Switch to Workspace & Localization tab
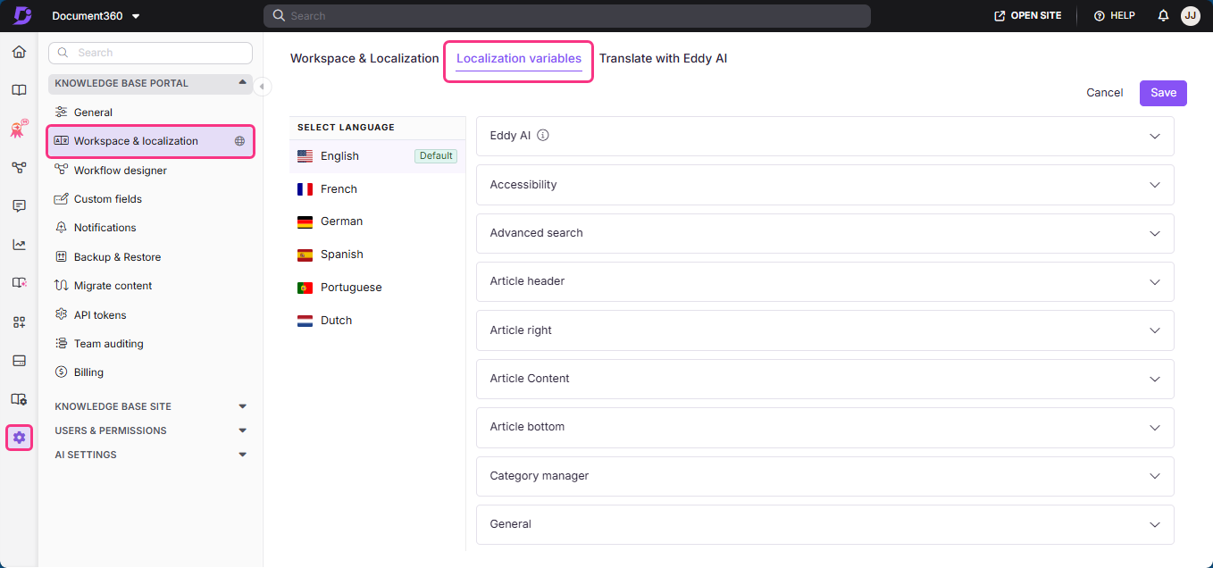 364,58
